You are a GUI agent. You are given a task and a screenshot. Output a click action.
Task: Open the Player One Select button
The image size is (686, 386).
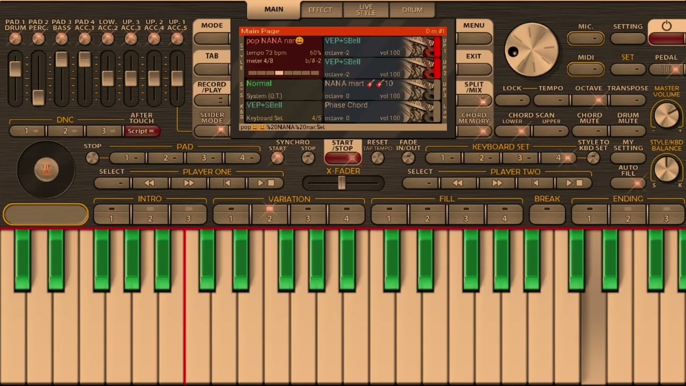coord(111,183)
